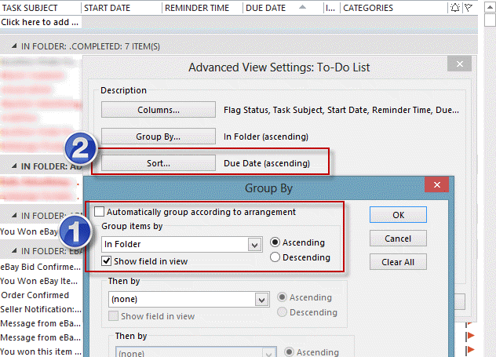The image size is (496, 357).
Task: Toggle first Show field in view checkbox
Action: [106, 261]
